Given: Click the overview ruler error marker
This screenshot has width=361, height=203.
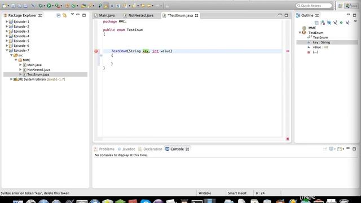Looking at the screenshot, I should 288,51.
